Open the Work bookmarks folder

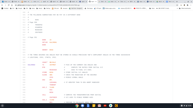pos(152,8)
